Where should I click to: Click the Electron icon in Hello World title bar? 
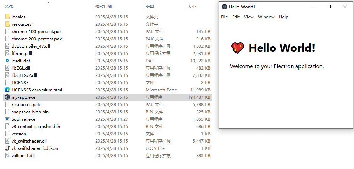pyautogui.click(x=224, y=7)
